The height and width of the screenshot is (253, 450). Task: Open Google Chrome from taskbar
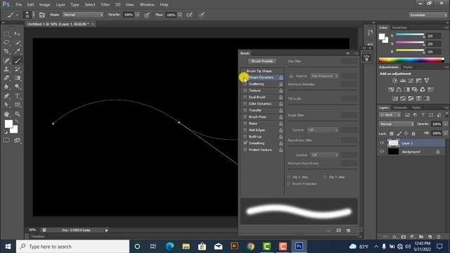(250, 247)
